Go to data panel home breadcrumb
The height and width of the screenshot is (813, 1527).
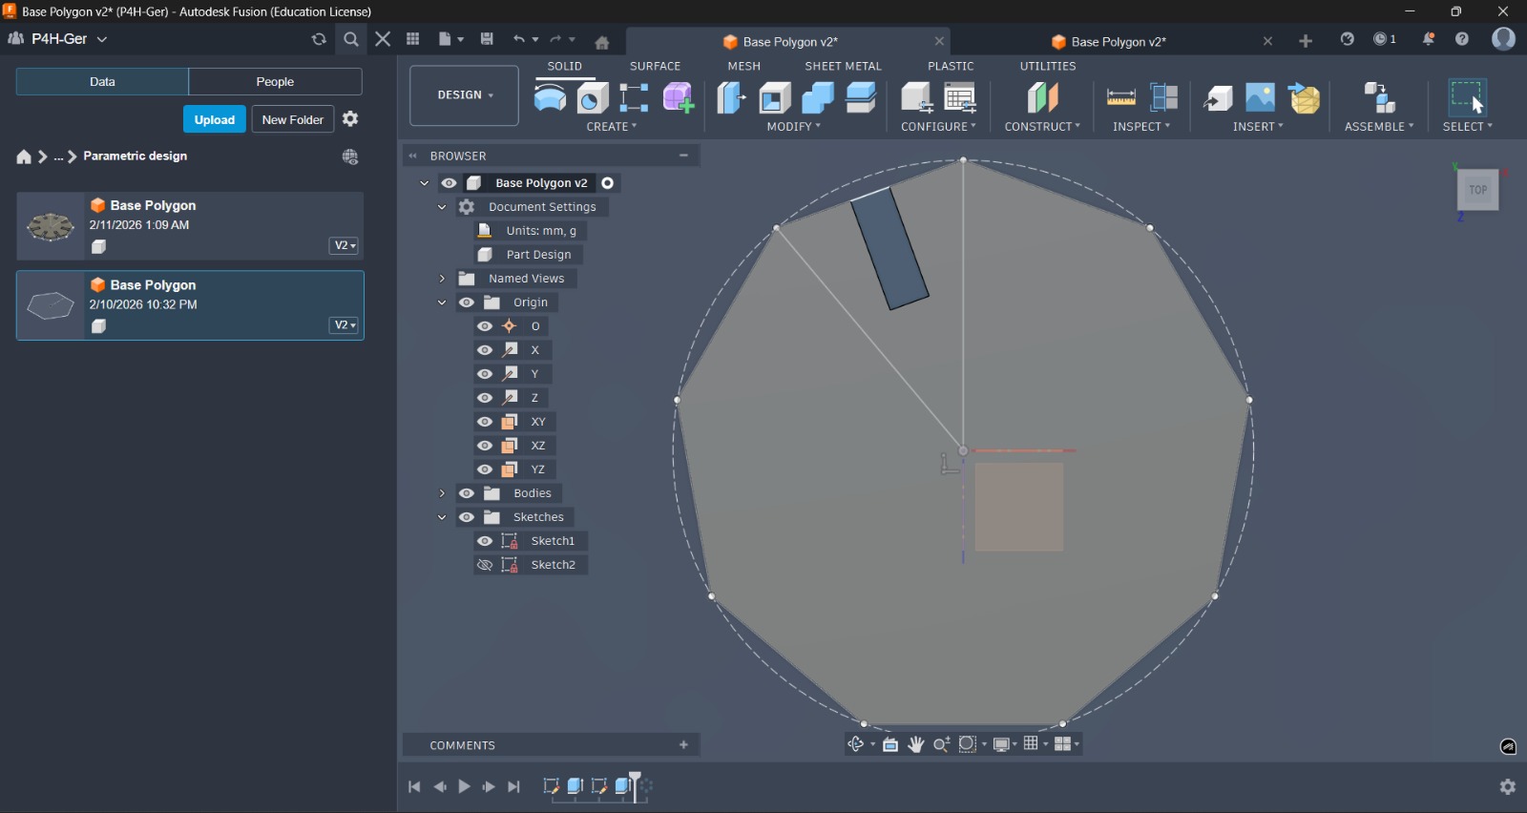click(24, 156)
